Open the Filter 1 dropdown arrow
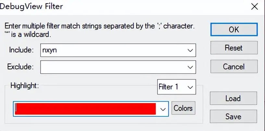Image resolution: width=265 pixels, height=131 pixels. point(190,87)
